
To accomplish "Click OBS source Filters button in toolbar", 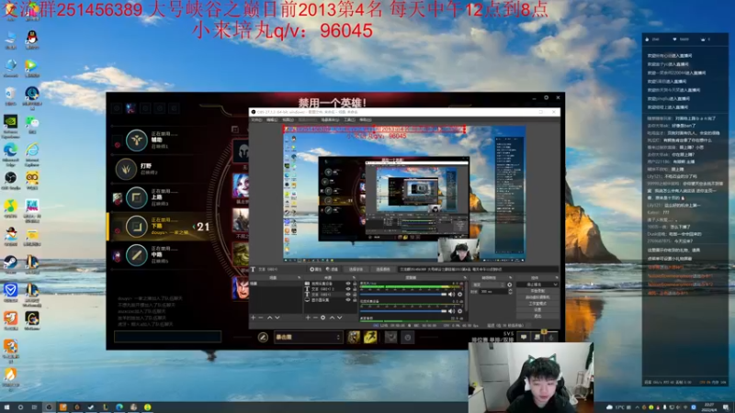I will click(332, 269).
